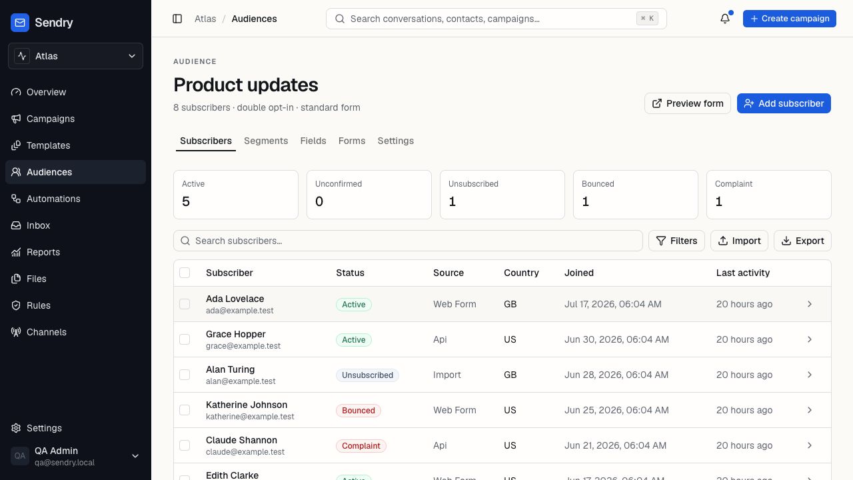
Task: Open Claude Shannon row chevron
Action: pos(810,445)
